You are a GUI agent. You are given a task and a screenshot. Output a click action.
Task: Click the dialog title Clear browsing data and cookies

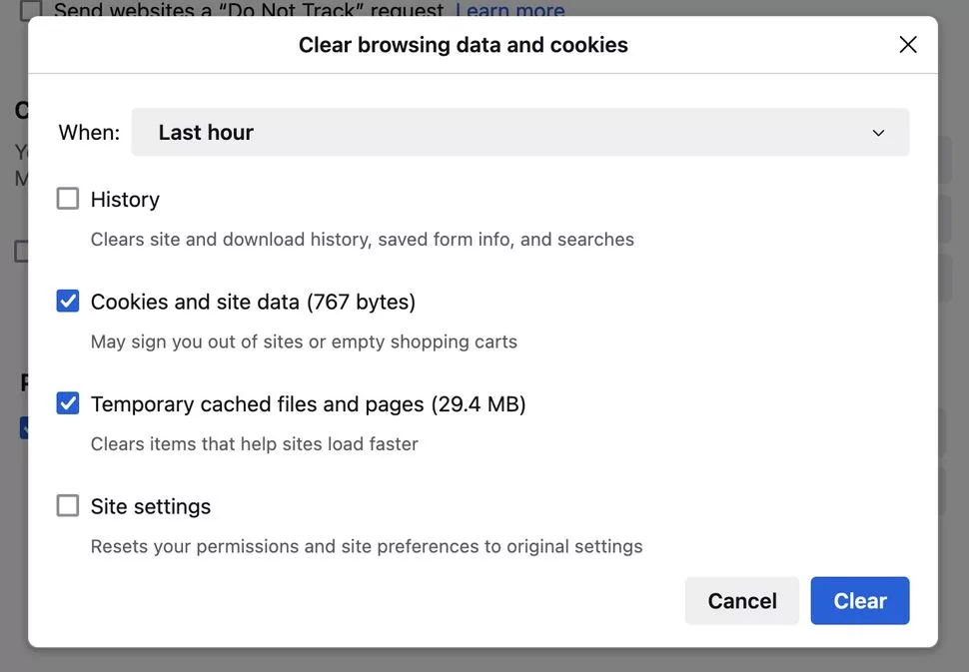463,45
